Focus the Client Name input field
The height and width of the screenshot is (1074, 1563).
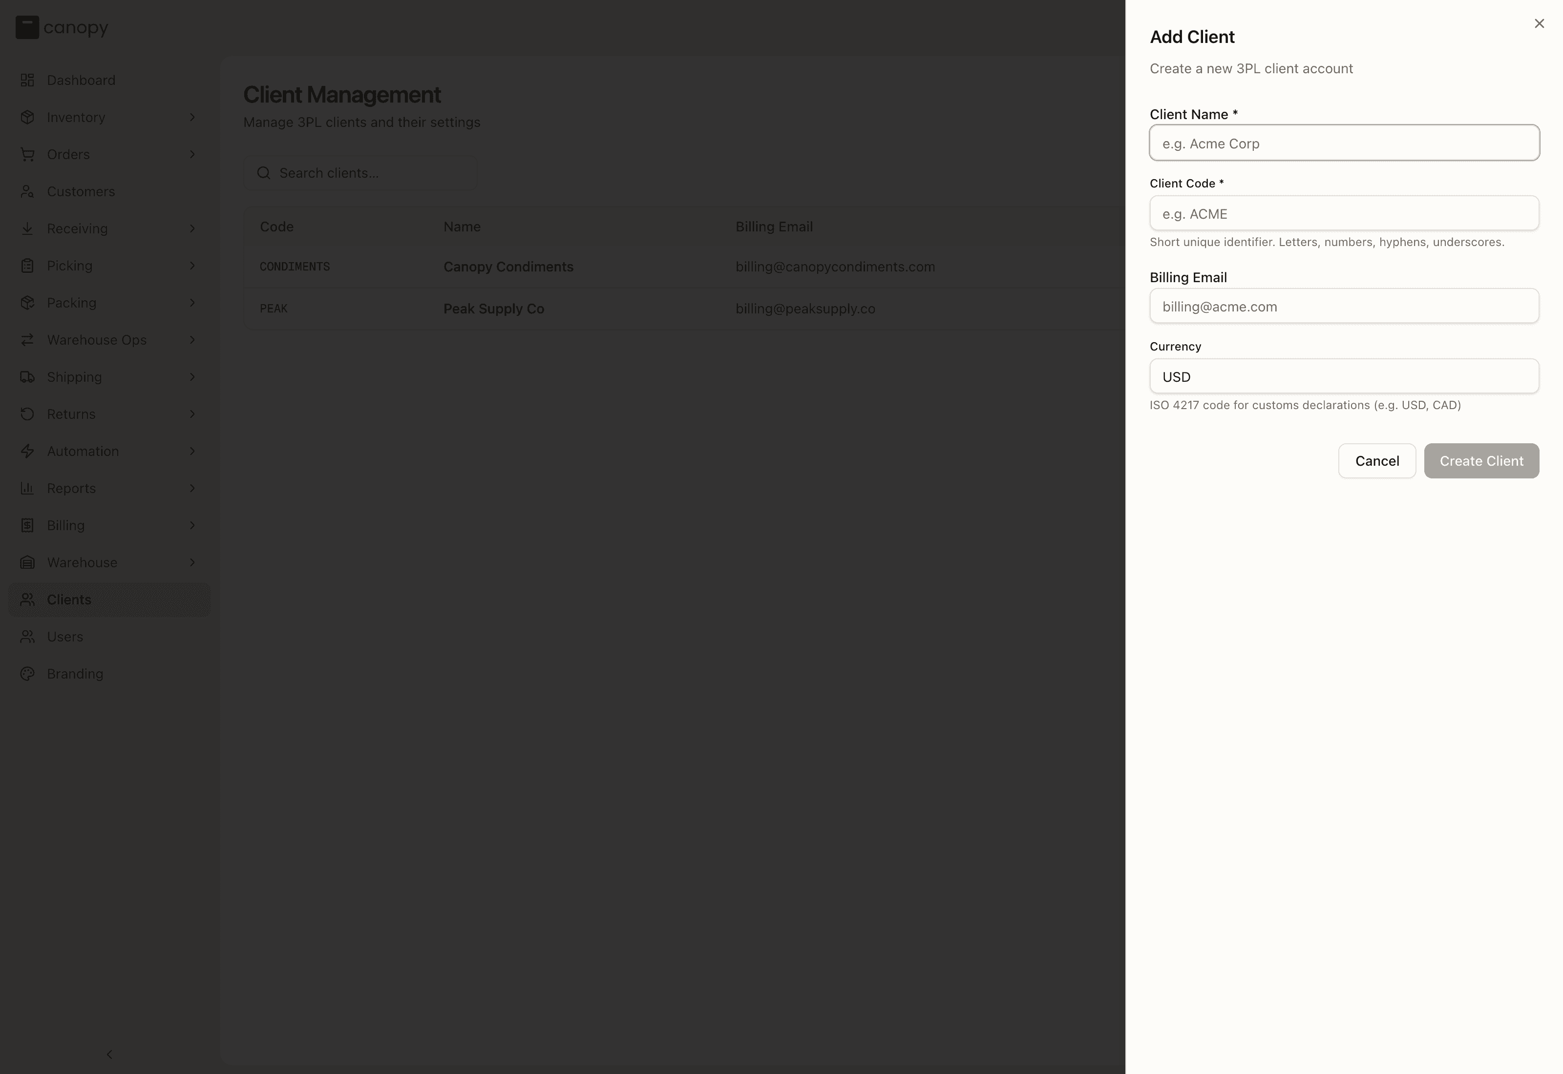tap(1344, 143)
